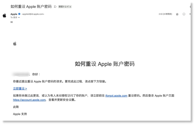Click the 受信トレイ label chip

[64, 6]
